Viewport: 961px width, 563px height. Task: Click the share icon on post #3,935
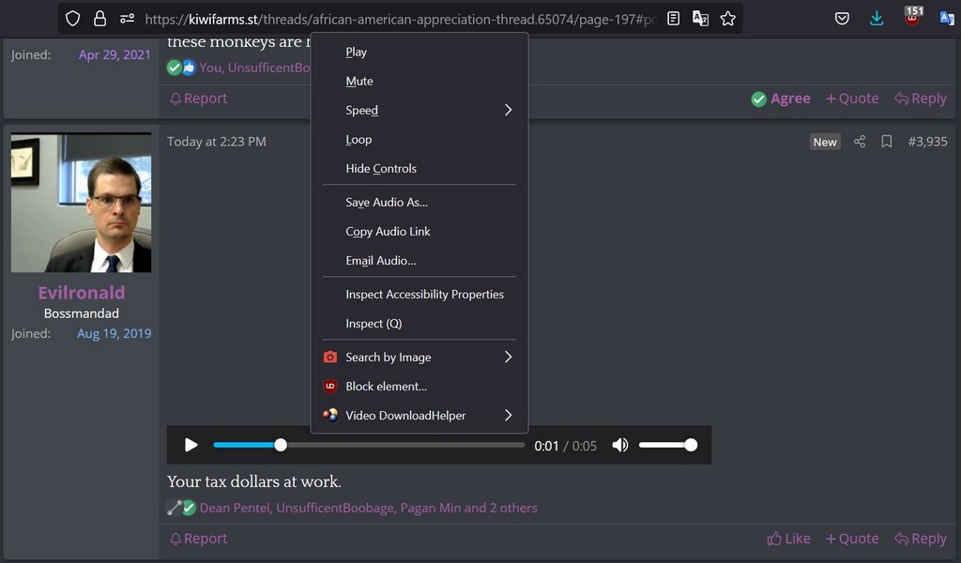click(860, 142)
